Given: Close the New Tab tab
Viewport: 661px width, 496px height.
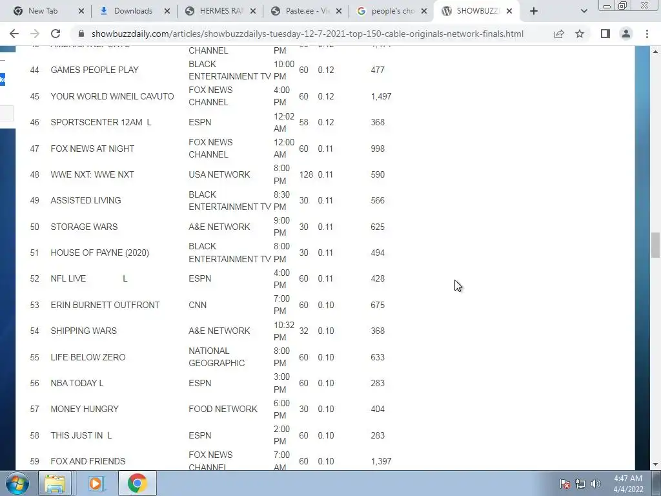Looking at the screenshot, I should pos(81,11).
